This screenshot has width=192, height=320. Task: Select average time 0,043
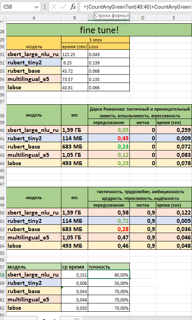75,291
